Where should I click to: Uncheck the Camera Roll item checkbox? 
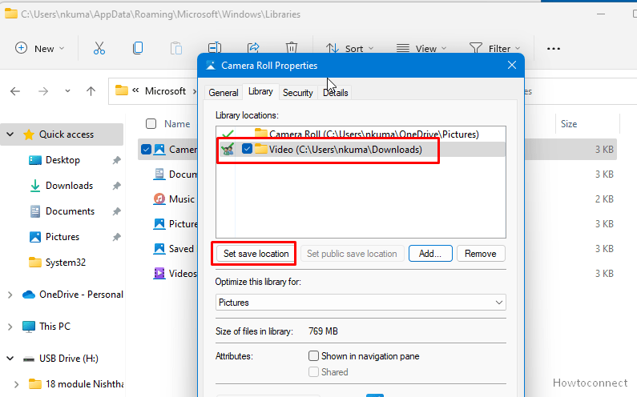point(146,150)
